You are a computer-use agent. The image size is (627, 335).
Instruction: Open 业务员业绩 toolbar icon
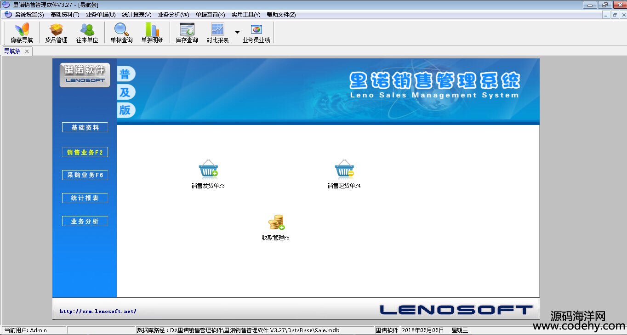pyautogui.click(x=256, y=33)
